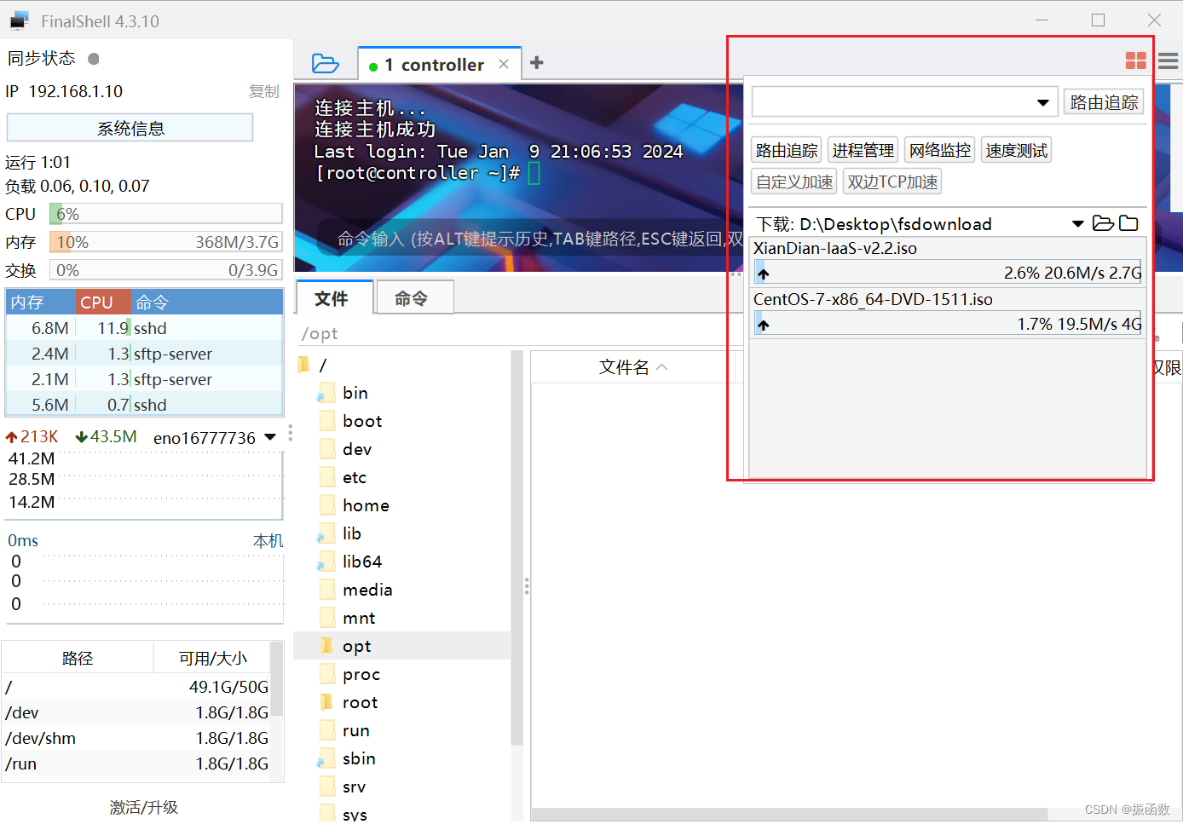Open the orange grid layout icon

pos(1136,61)
